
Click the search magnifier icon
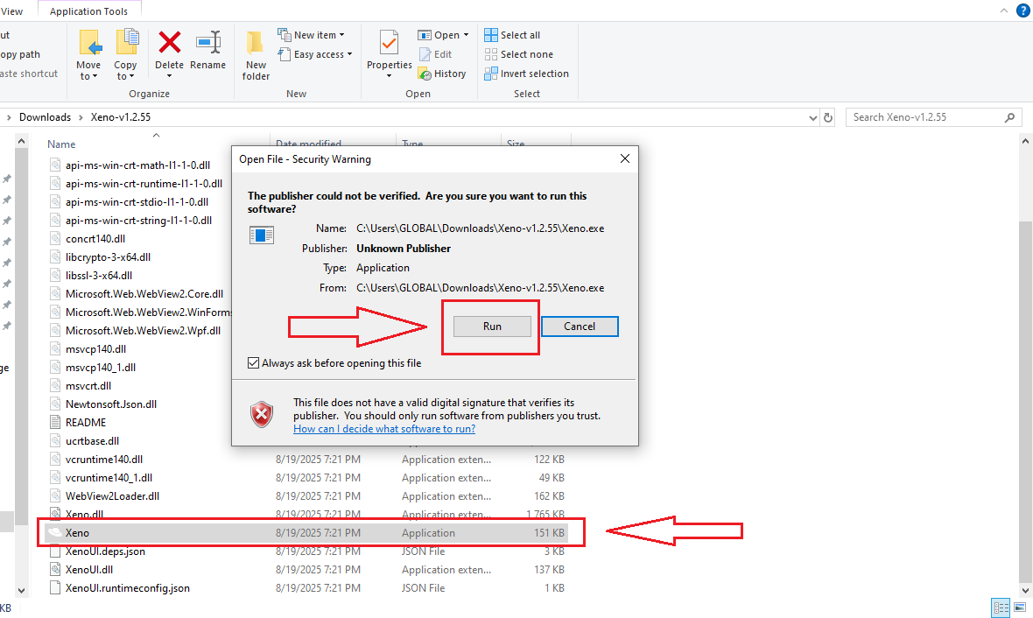[x=1009, y=117]
